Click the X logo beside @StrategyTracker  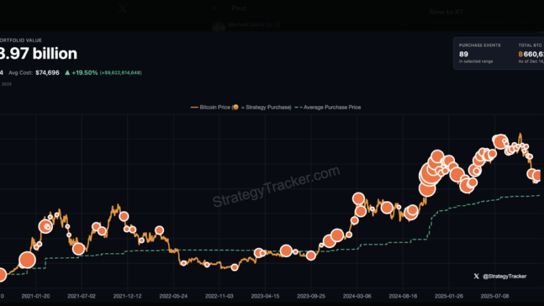click(x=477, y=276)
